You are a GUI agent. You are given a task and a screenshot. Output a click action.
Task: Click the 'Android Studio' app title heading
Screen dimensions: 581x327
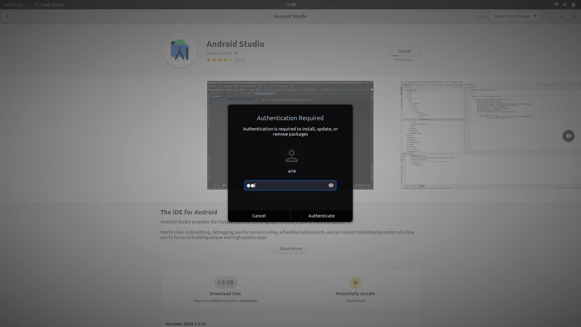[235, 44]
